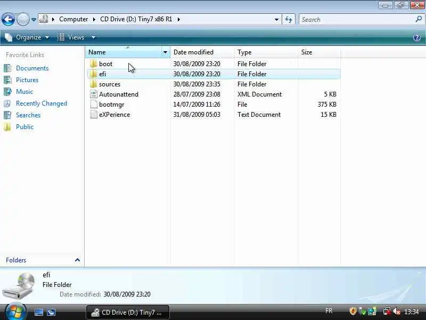Screen dimensions: 426x320
Task: Click the Public folder sidebar icon
Action: [x=7, y=127]
